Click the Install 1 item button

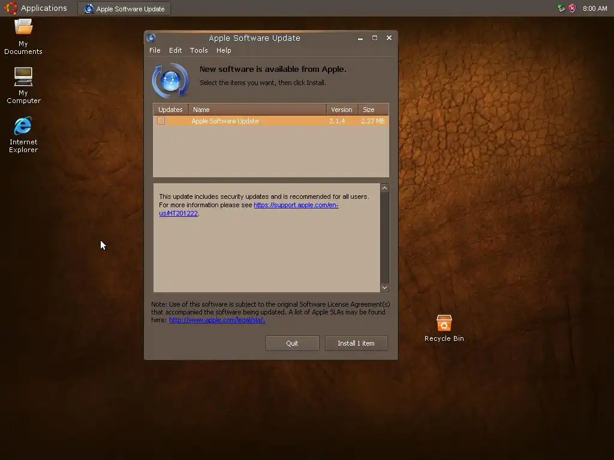(x=356, y=343)
